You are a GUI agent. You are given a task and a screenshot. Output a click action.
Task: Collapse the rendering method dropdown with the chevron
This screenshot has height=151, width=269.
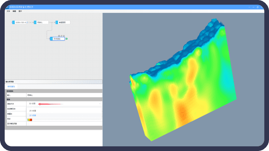click(x=100, y=104)
